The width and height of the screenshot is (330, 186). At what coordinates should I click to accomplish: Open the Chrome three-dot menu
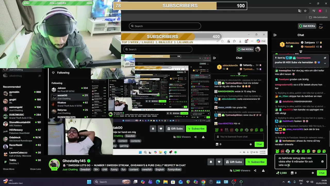[326, 11]
